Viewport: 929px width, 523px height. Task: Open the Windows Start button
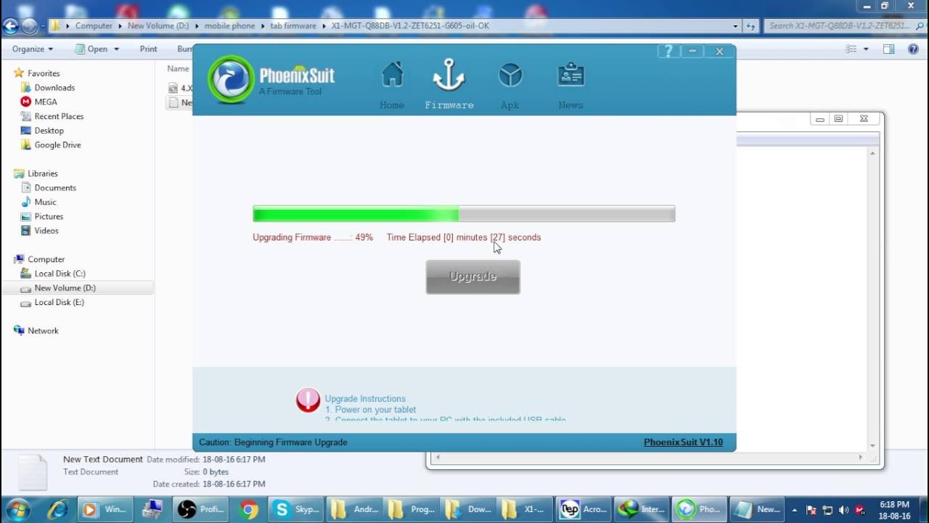(16, 508)
